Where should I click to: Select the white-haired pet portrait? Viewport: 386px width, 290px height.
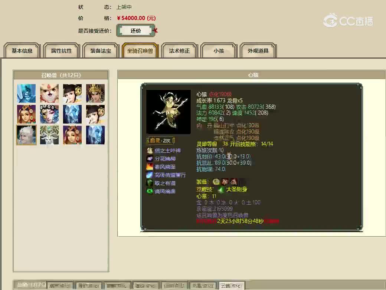click(x=26, y=135)
